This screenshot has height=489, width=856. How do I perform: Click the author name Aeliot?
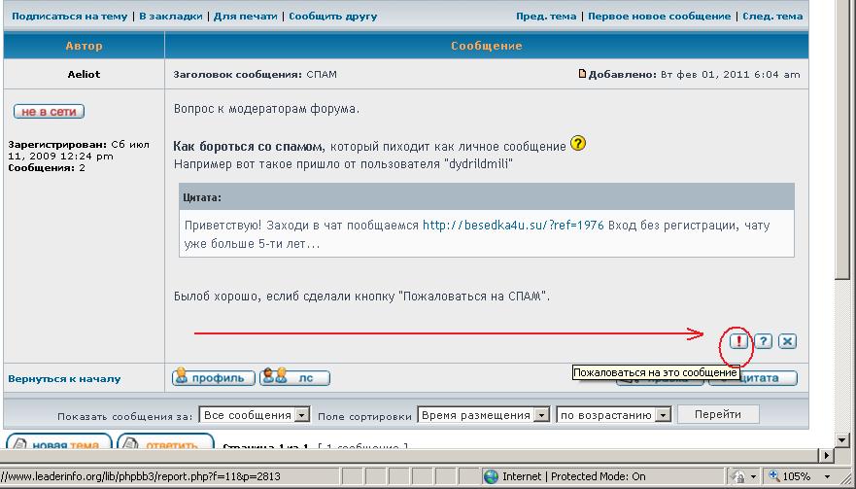point(84,74)
